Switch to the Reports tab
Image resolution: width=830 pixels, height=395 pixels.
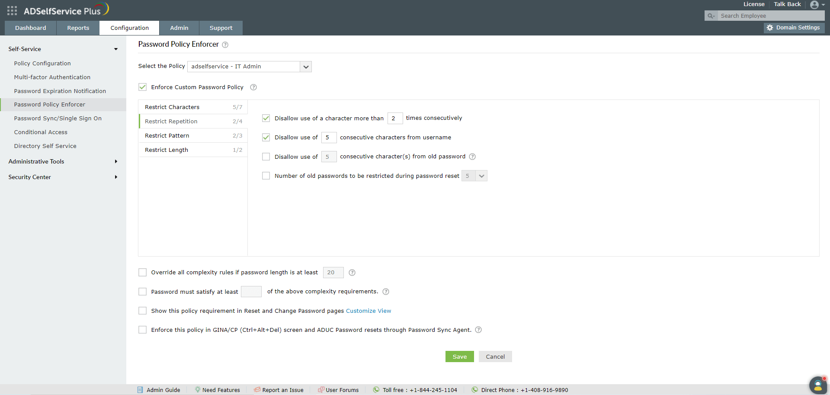[x=77, y=28]
